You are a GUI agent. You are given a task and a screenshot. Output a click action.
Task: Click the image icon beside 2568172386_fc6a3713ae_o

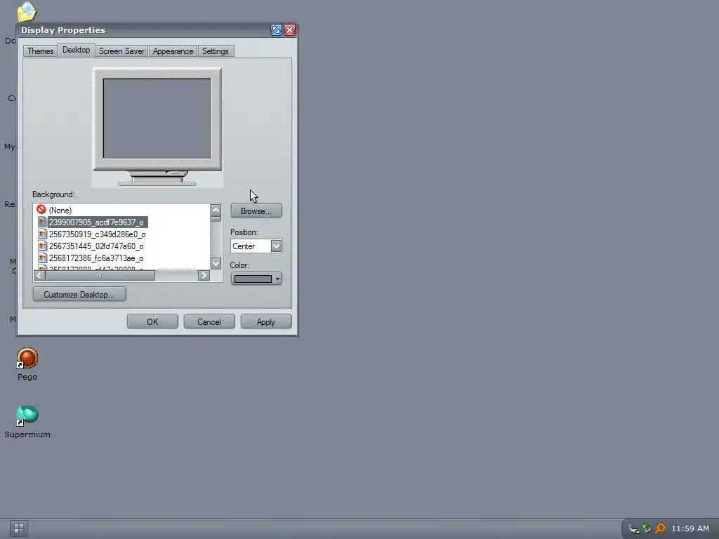pos(43,258)
